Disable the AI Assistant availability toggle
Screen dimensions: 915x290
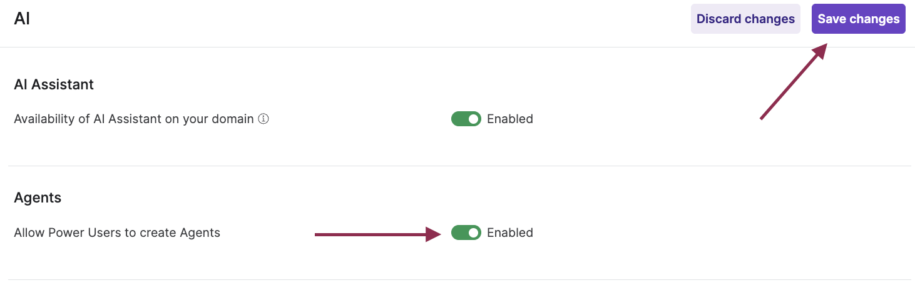tap(466, 119)
